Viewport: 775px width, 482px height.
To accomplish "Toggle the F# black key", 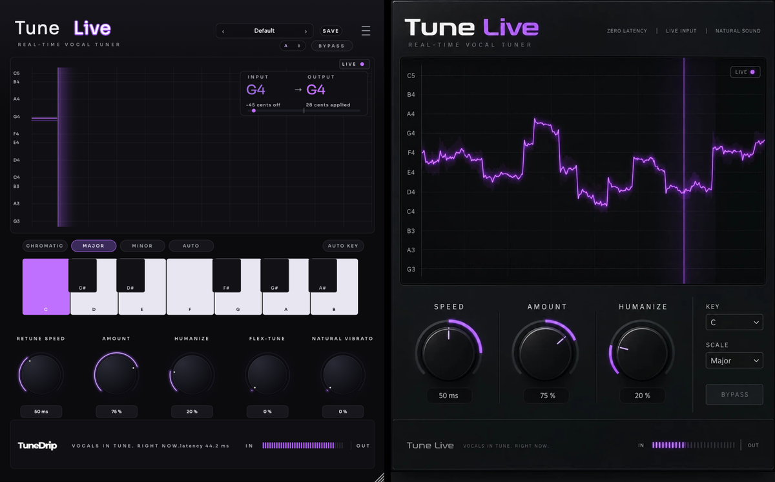I will pos(226,276).
